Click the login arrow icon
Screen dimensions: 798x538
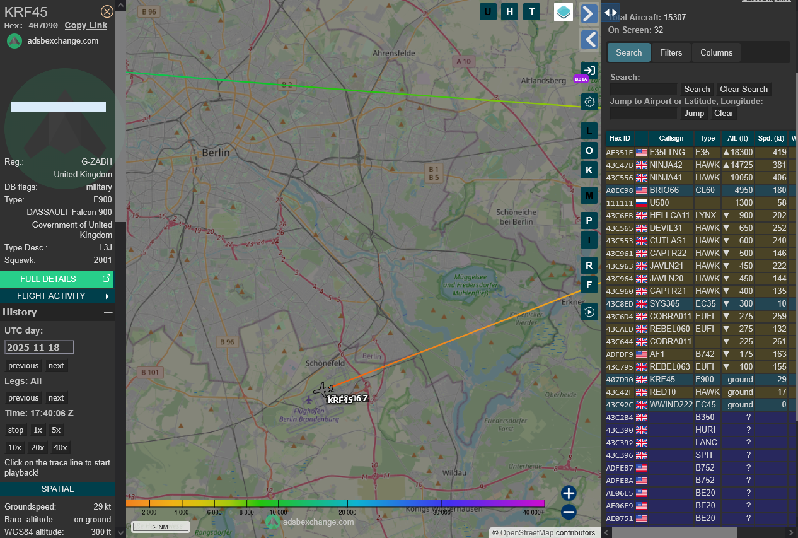point(589,70)
